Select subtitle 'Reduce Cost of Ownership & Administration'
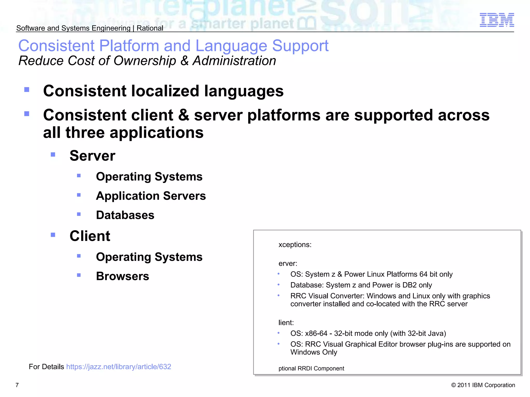Image resolution: width=530 pixels, height=397 pixels. coord(147,61)
